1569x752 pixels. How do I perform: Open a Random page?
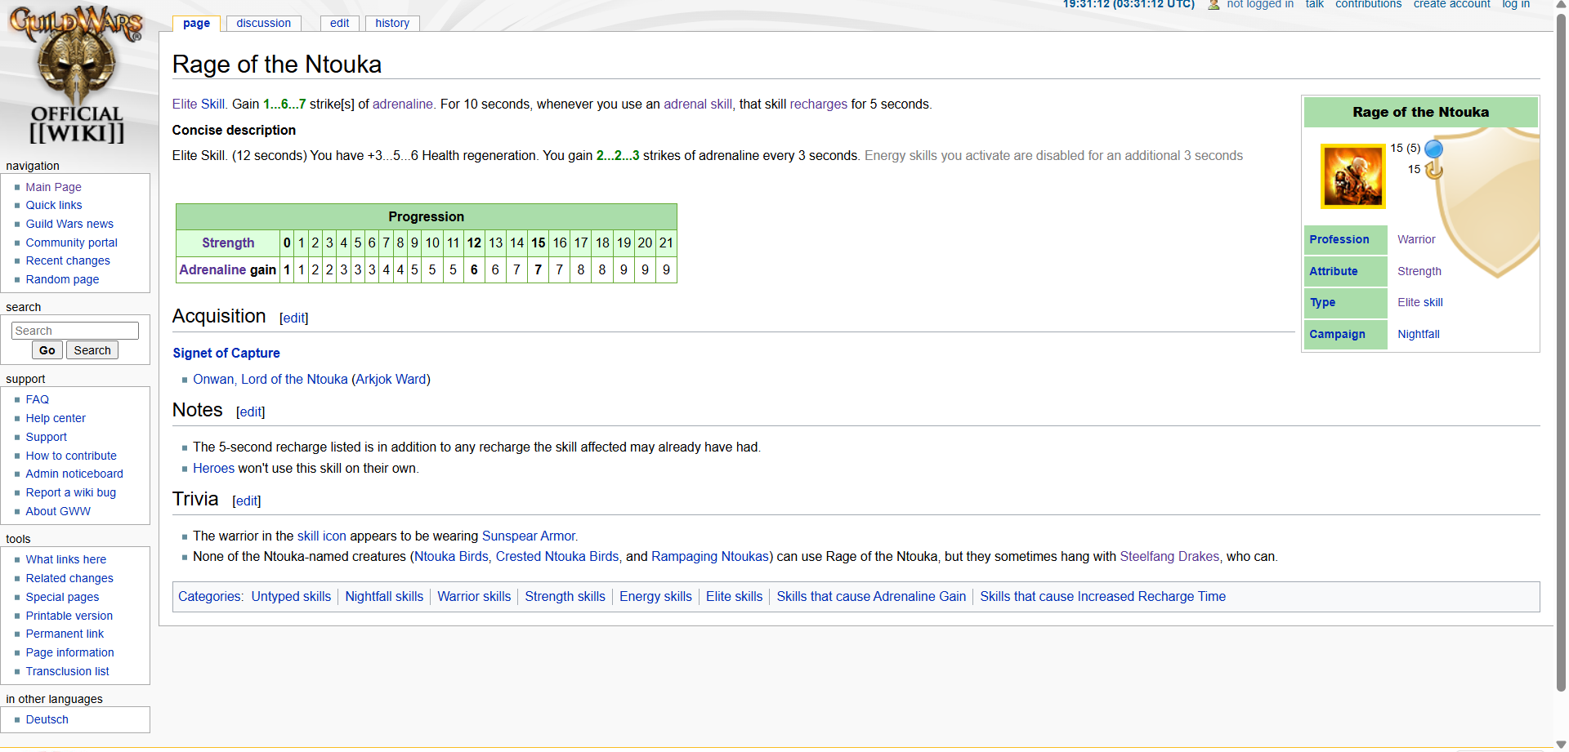coord(62,279)
